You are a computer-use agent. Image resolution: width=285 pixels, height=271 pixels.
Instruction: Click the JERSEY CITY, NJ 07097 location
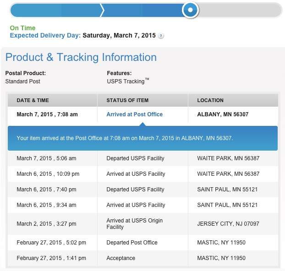(228, 223)
